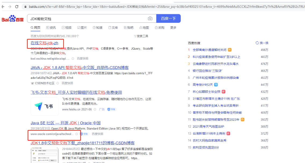Open the 飞书-文本文档 result link

tap(76, 92)
